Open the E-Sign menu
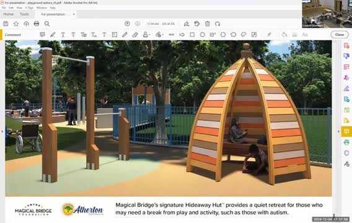Screen dimensions: 352x223 (x=29, y=7)
